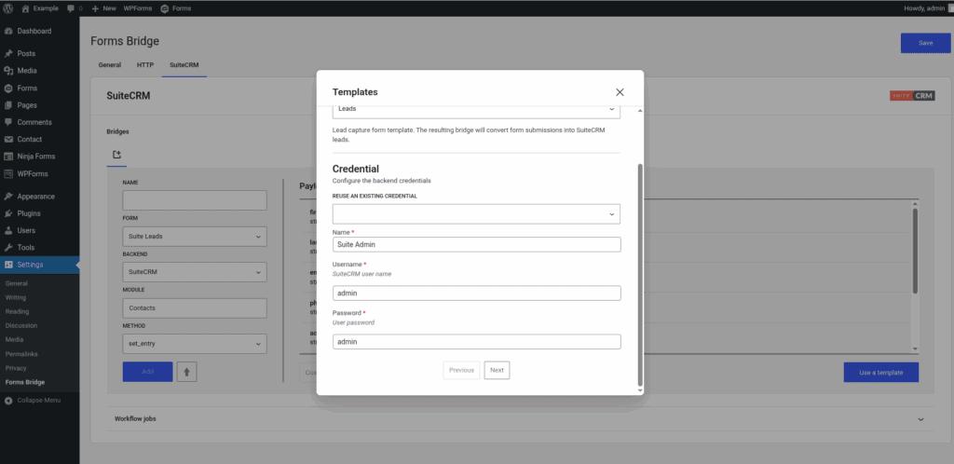Open Writing settings submenu item

point(15,297)
